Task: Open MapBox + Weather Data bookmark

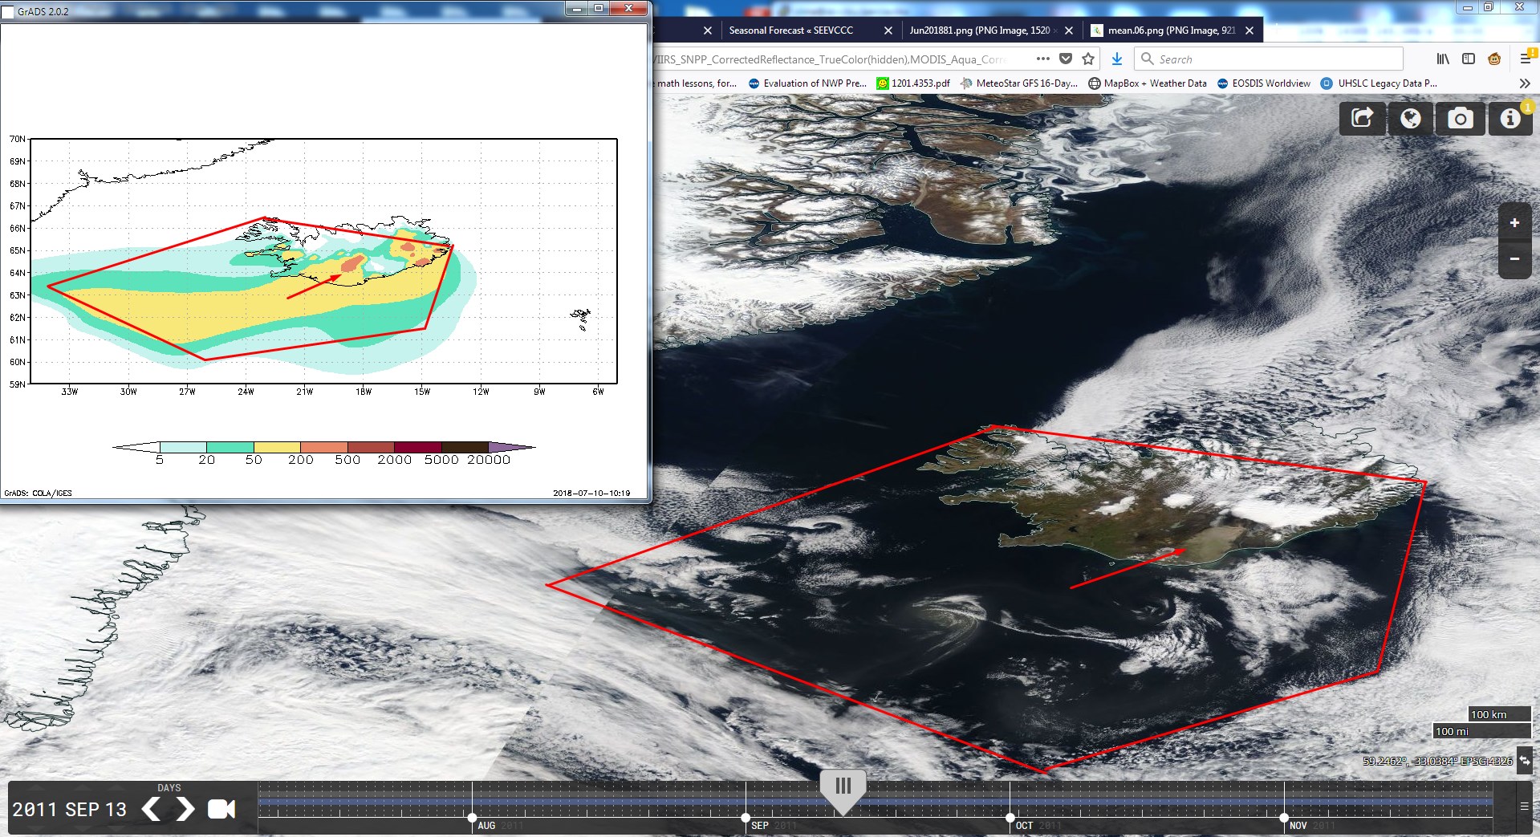Action: (x=1148, y=83)
